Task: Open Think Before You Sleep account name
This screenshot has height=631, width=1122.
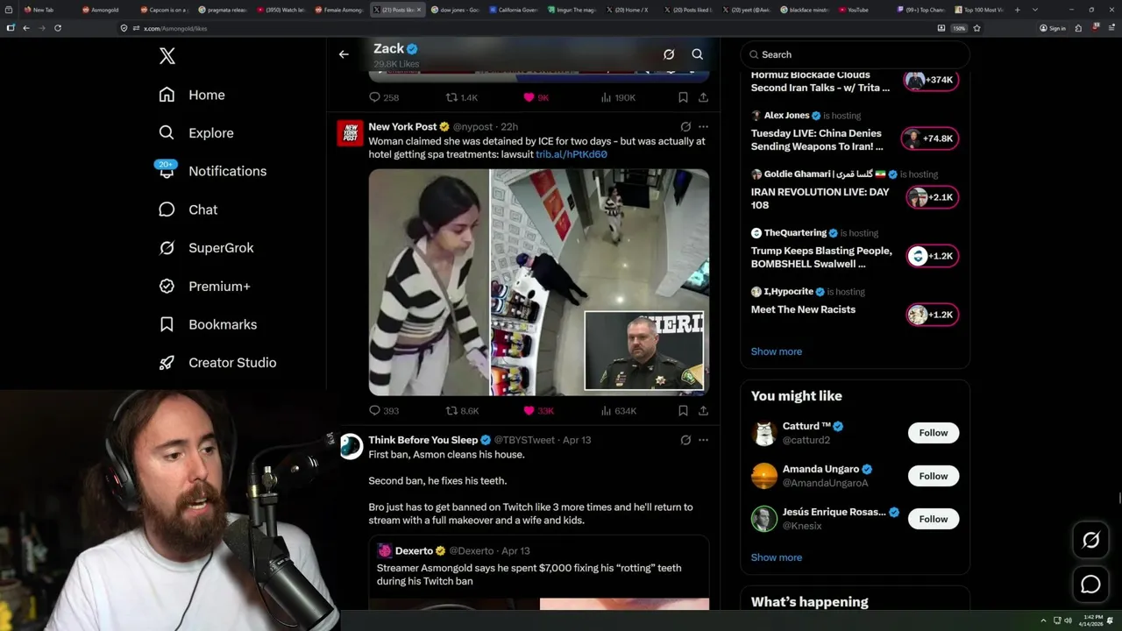Action: tap(423, 440)
